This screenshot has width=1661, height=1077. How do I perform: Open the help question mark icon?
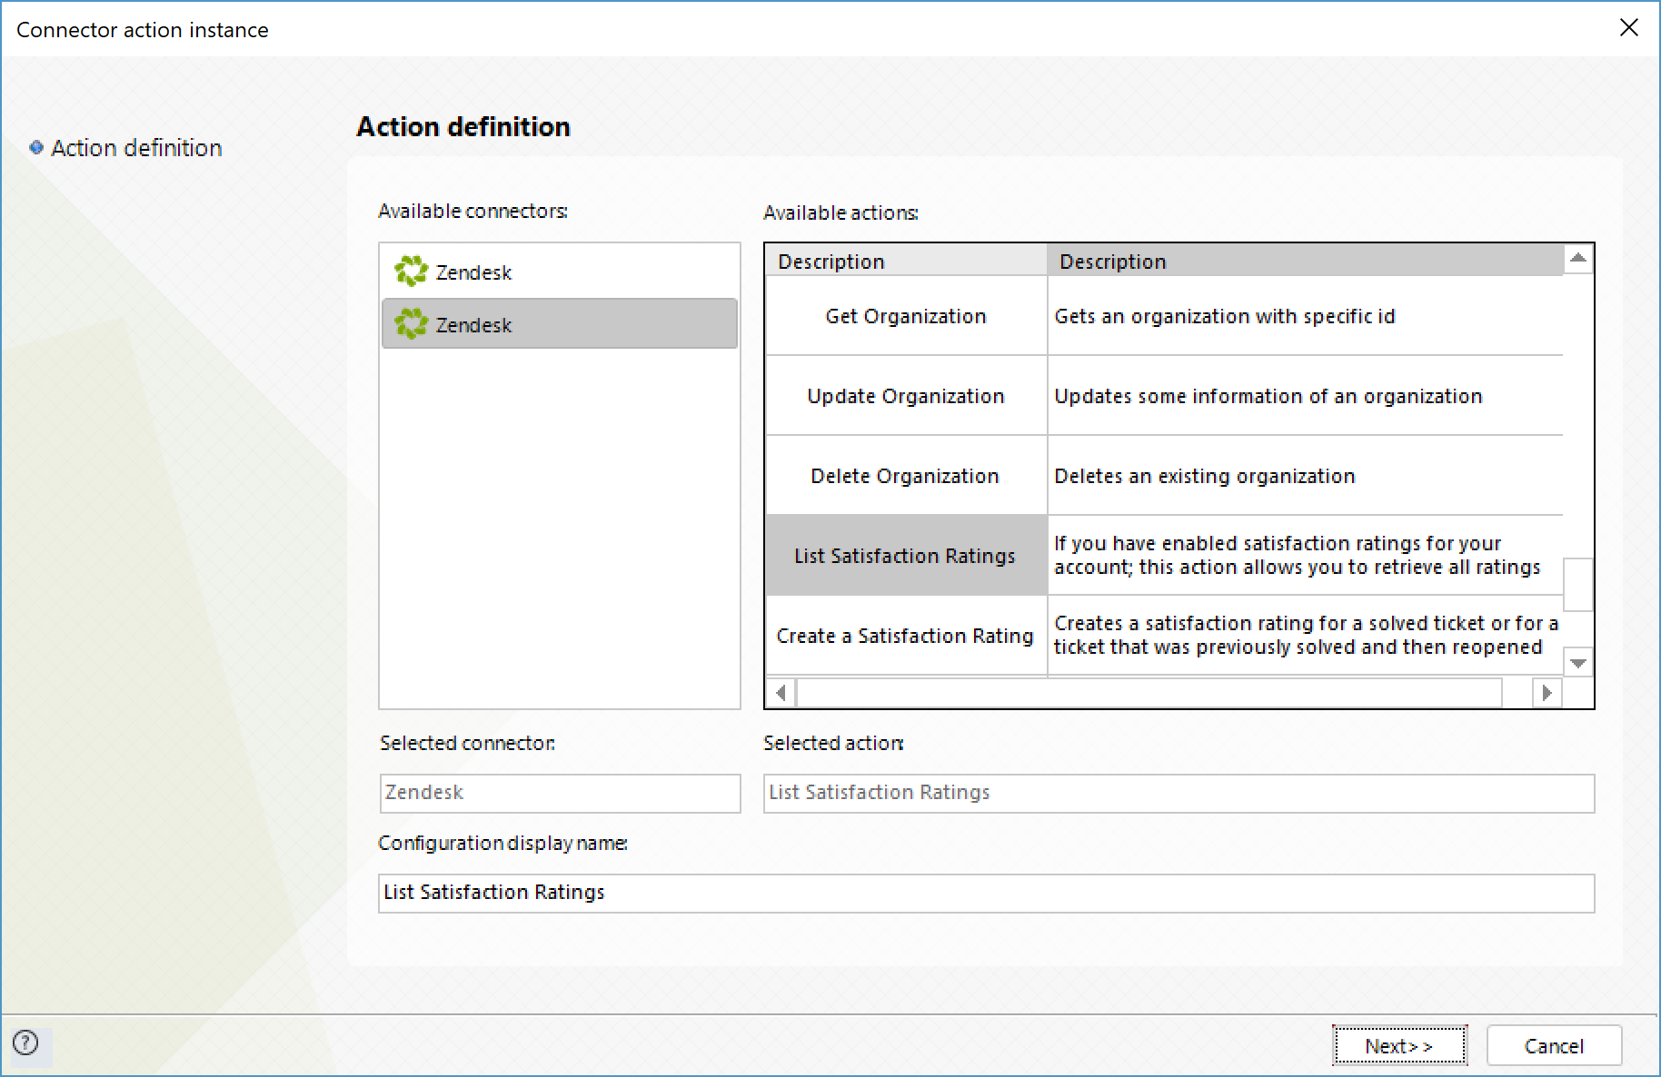26,1042
